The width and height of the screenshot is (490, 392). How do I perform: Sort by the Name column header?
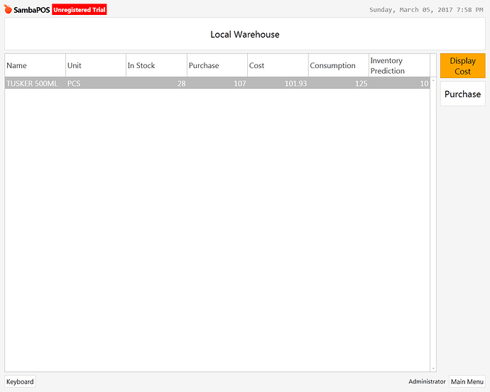pos(35,65)
